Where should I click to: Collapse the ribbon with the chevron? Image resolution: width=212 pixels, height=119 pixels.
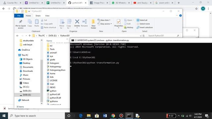pos(177,16)
